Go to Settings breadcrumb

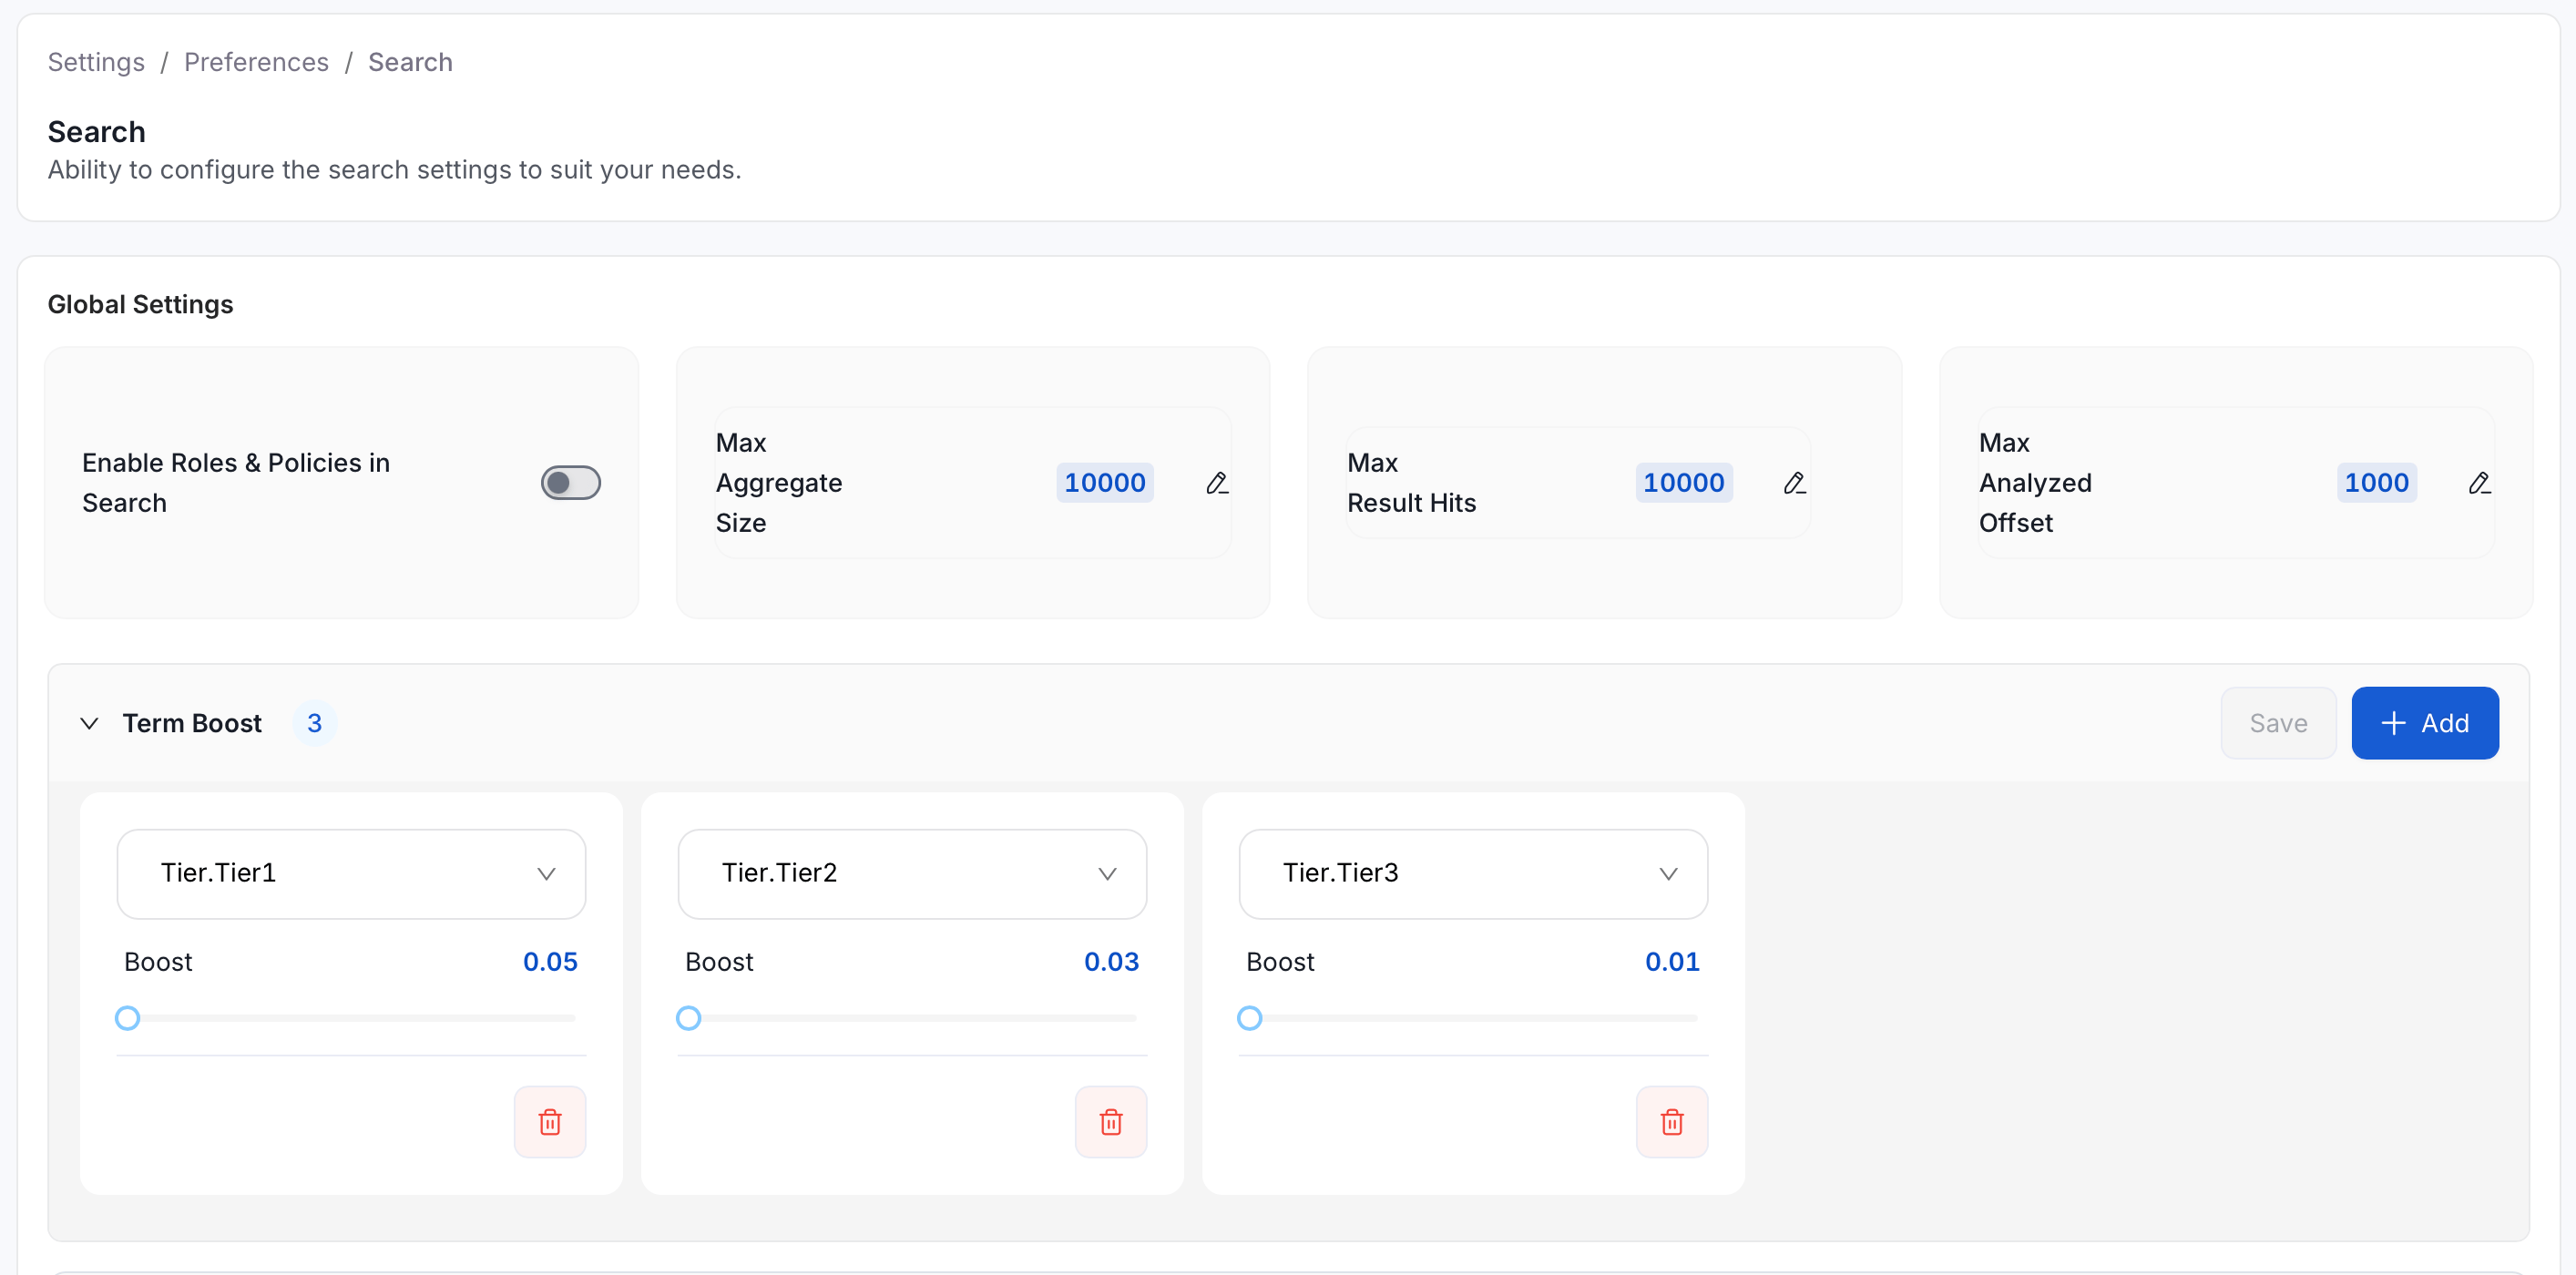pyautogui.click(x=96, y=62)
